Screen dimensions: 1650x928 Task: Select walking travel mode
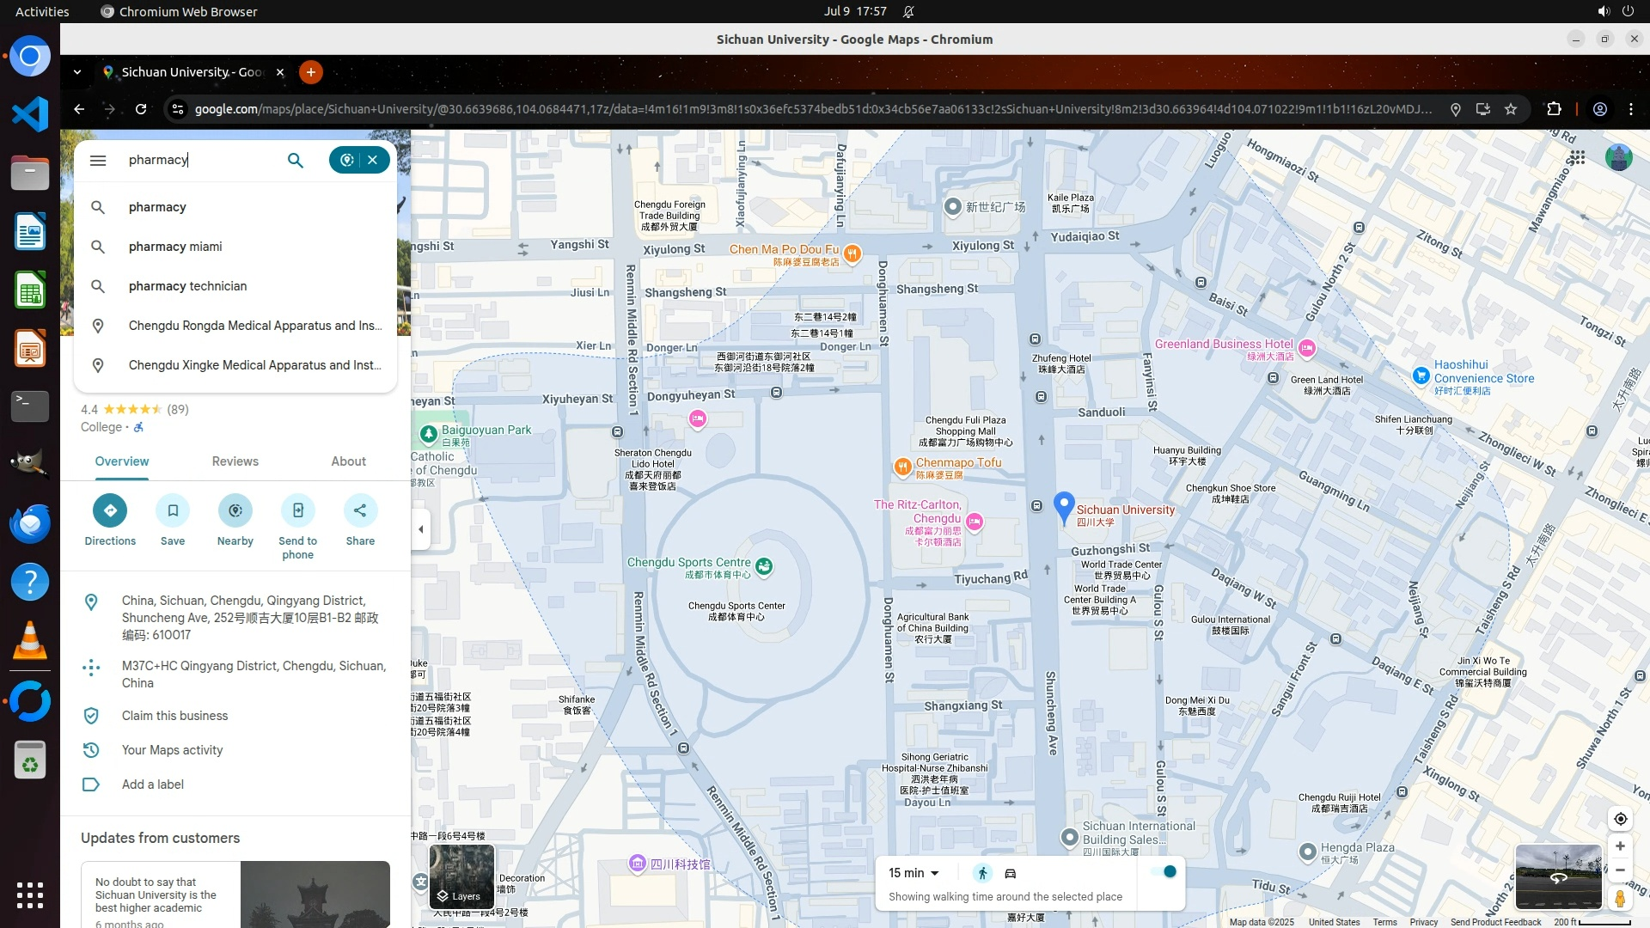pyautogui.click(x=982, y=873)
